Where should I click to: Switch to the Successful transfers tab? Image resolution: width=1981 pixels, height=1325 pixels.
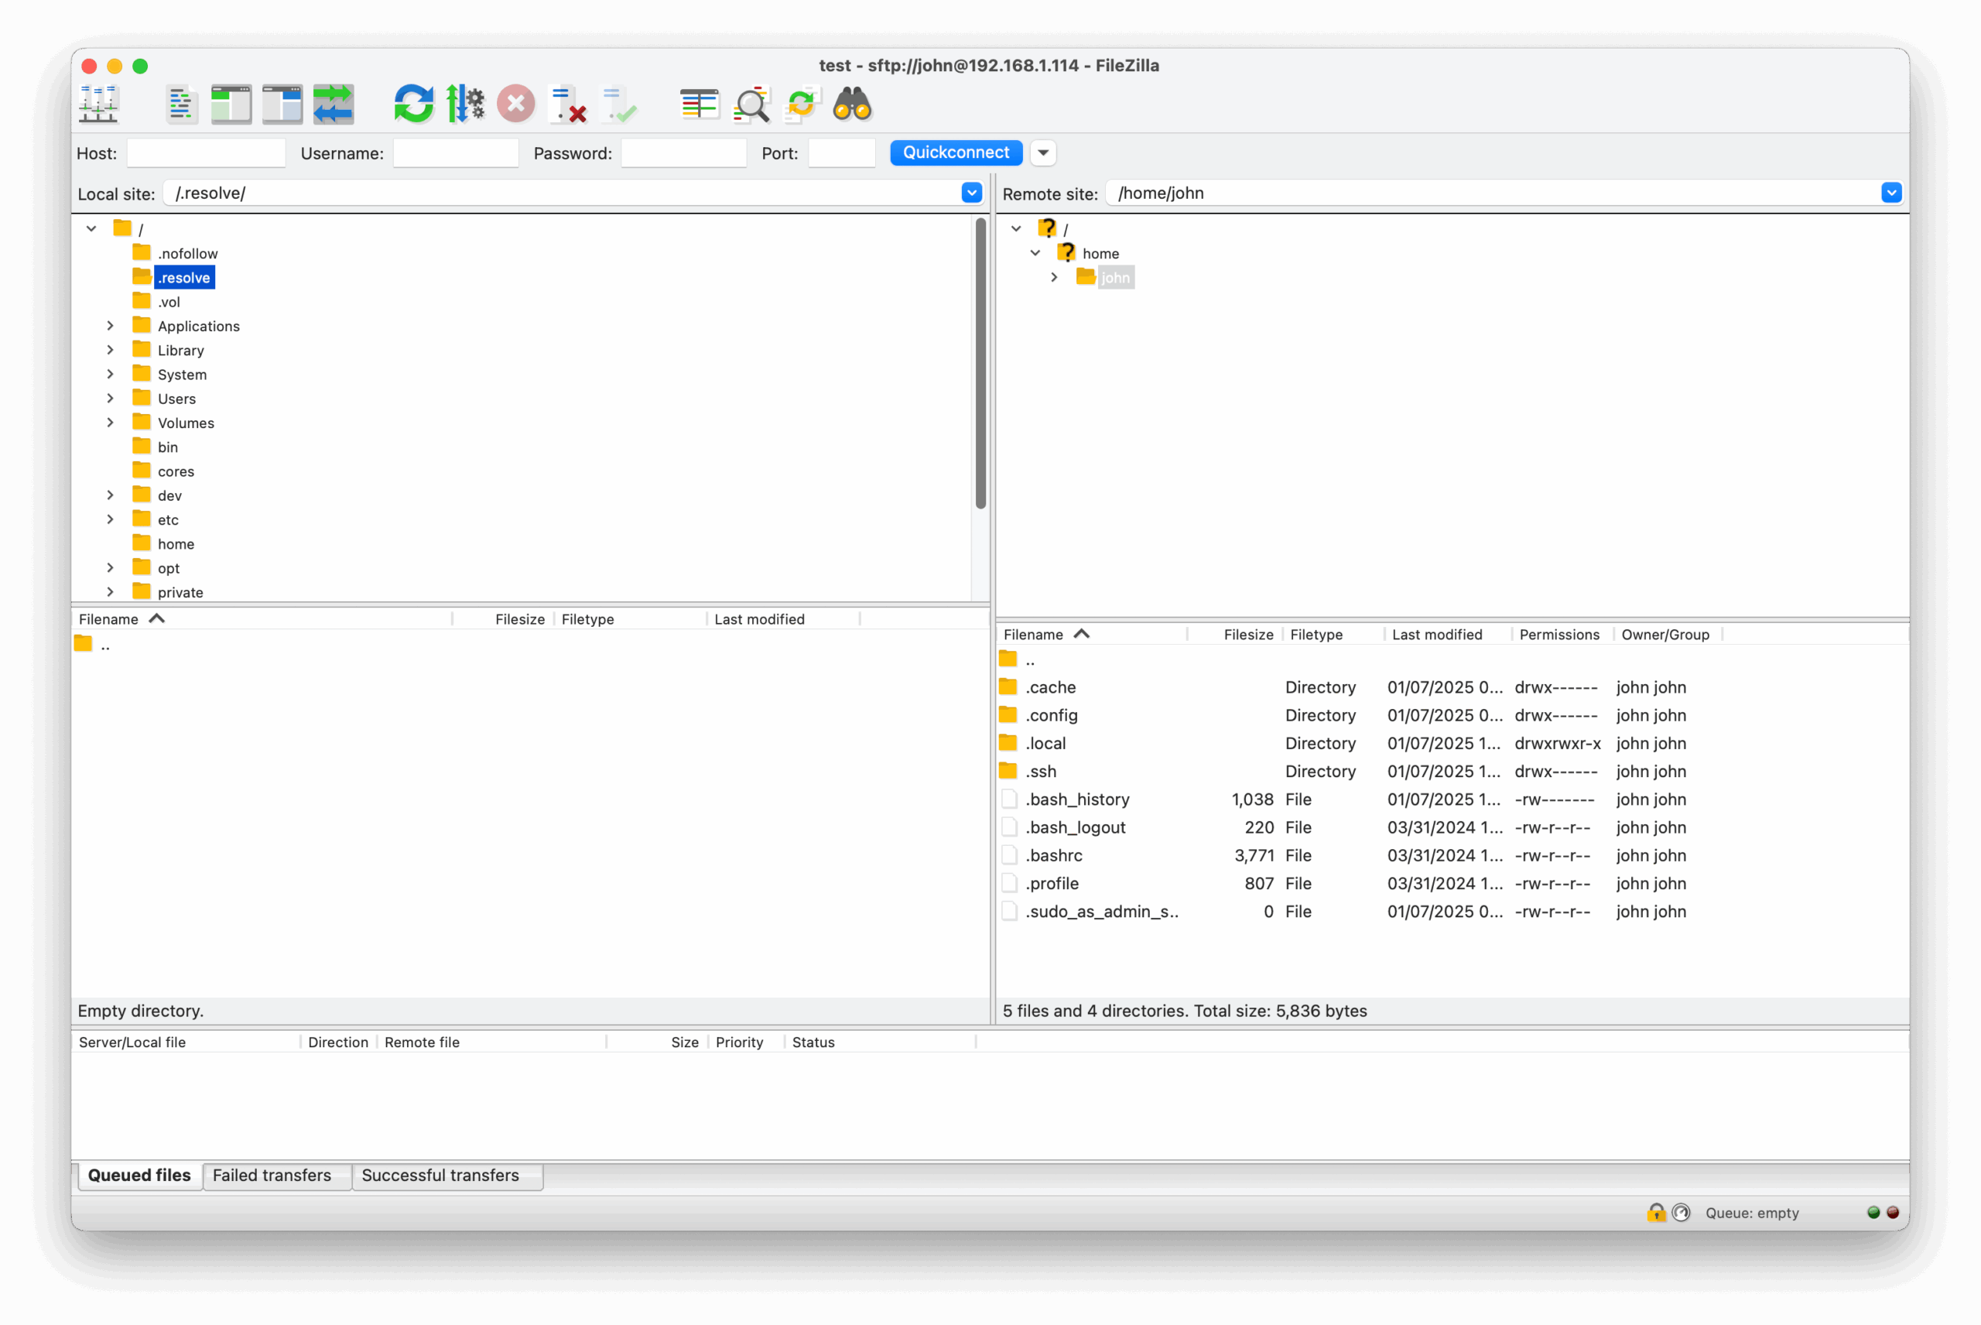point(447,1176)
